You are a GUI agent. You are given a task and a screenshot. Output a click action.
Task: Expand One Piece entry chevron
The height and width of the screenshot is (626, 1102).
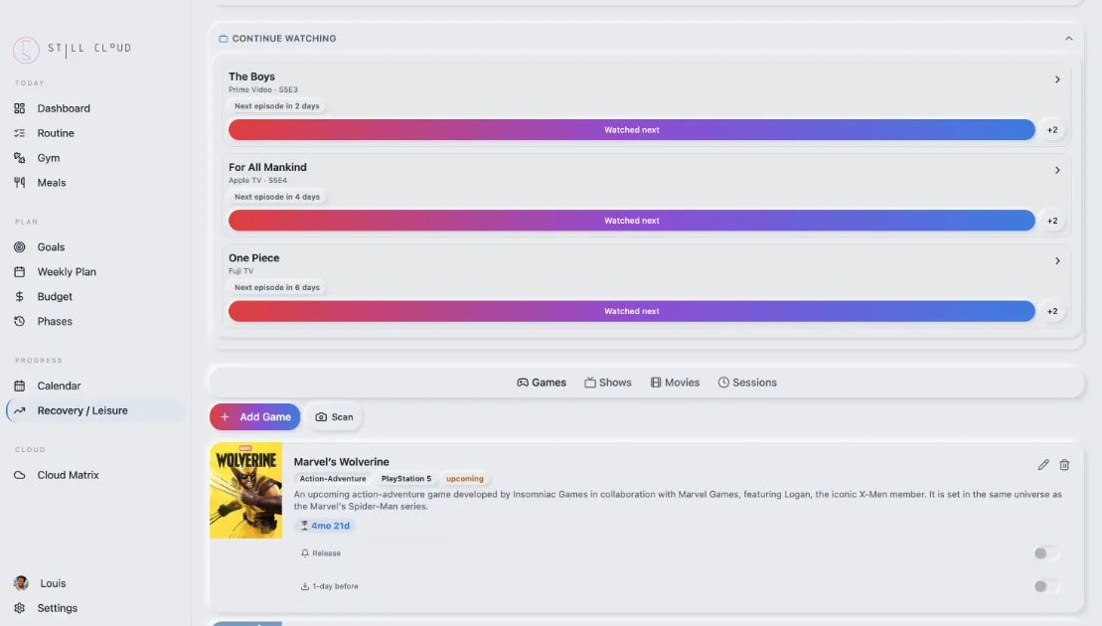(x=1057, y=260)
